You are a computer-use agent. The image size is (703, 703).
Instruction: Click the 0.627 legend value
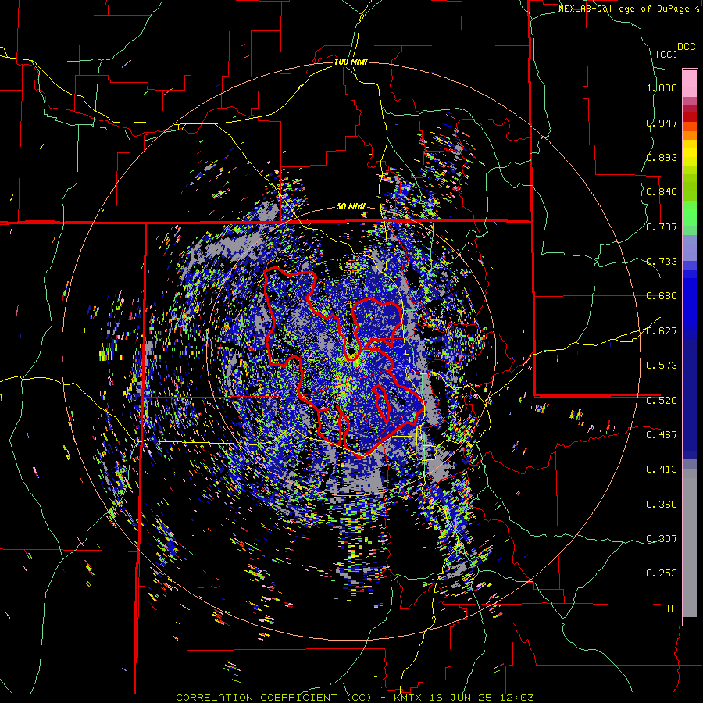(662, 331)
